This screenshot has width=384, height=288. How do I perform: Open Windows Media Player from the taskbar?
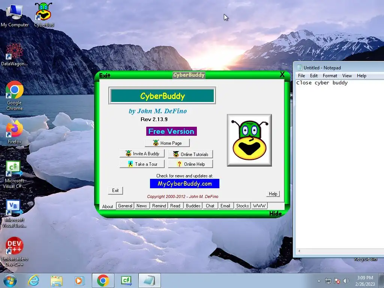(x=79, y=280)
